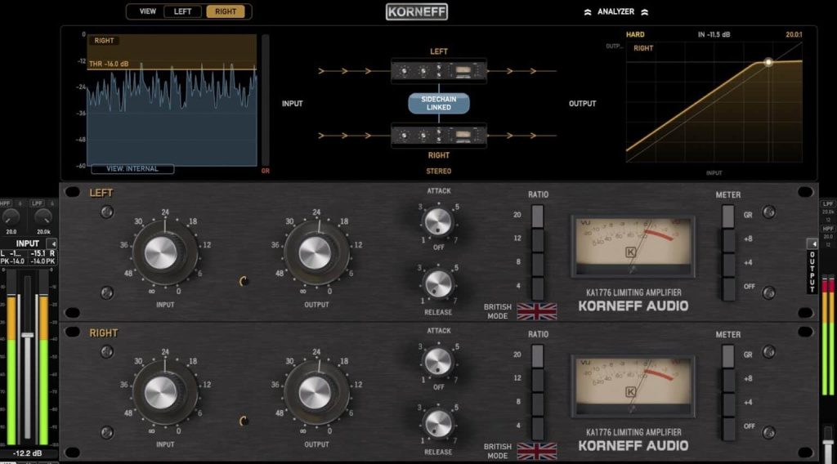The width and height of the screenshot is (837, 464).
Task: Click the RIGHT unit VU meter
Action: [633, 386]
